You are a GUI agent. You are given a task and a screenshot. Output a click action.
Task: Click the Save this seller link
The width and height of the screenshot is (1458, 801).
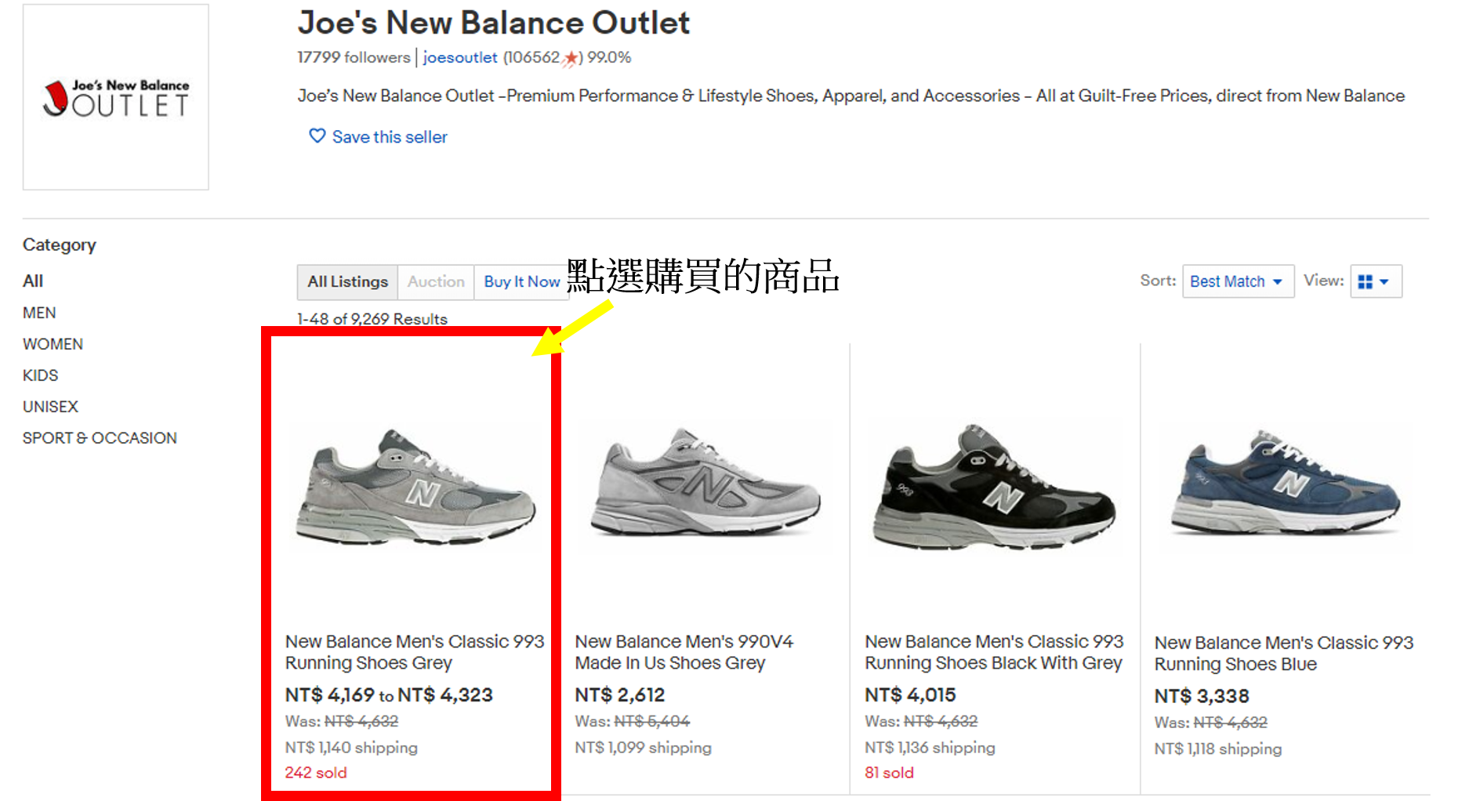(x=390, y=137)
